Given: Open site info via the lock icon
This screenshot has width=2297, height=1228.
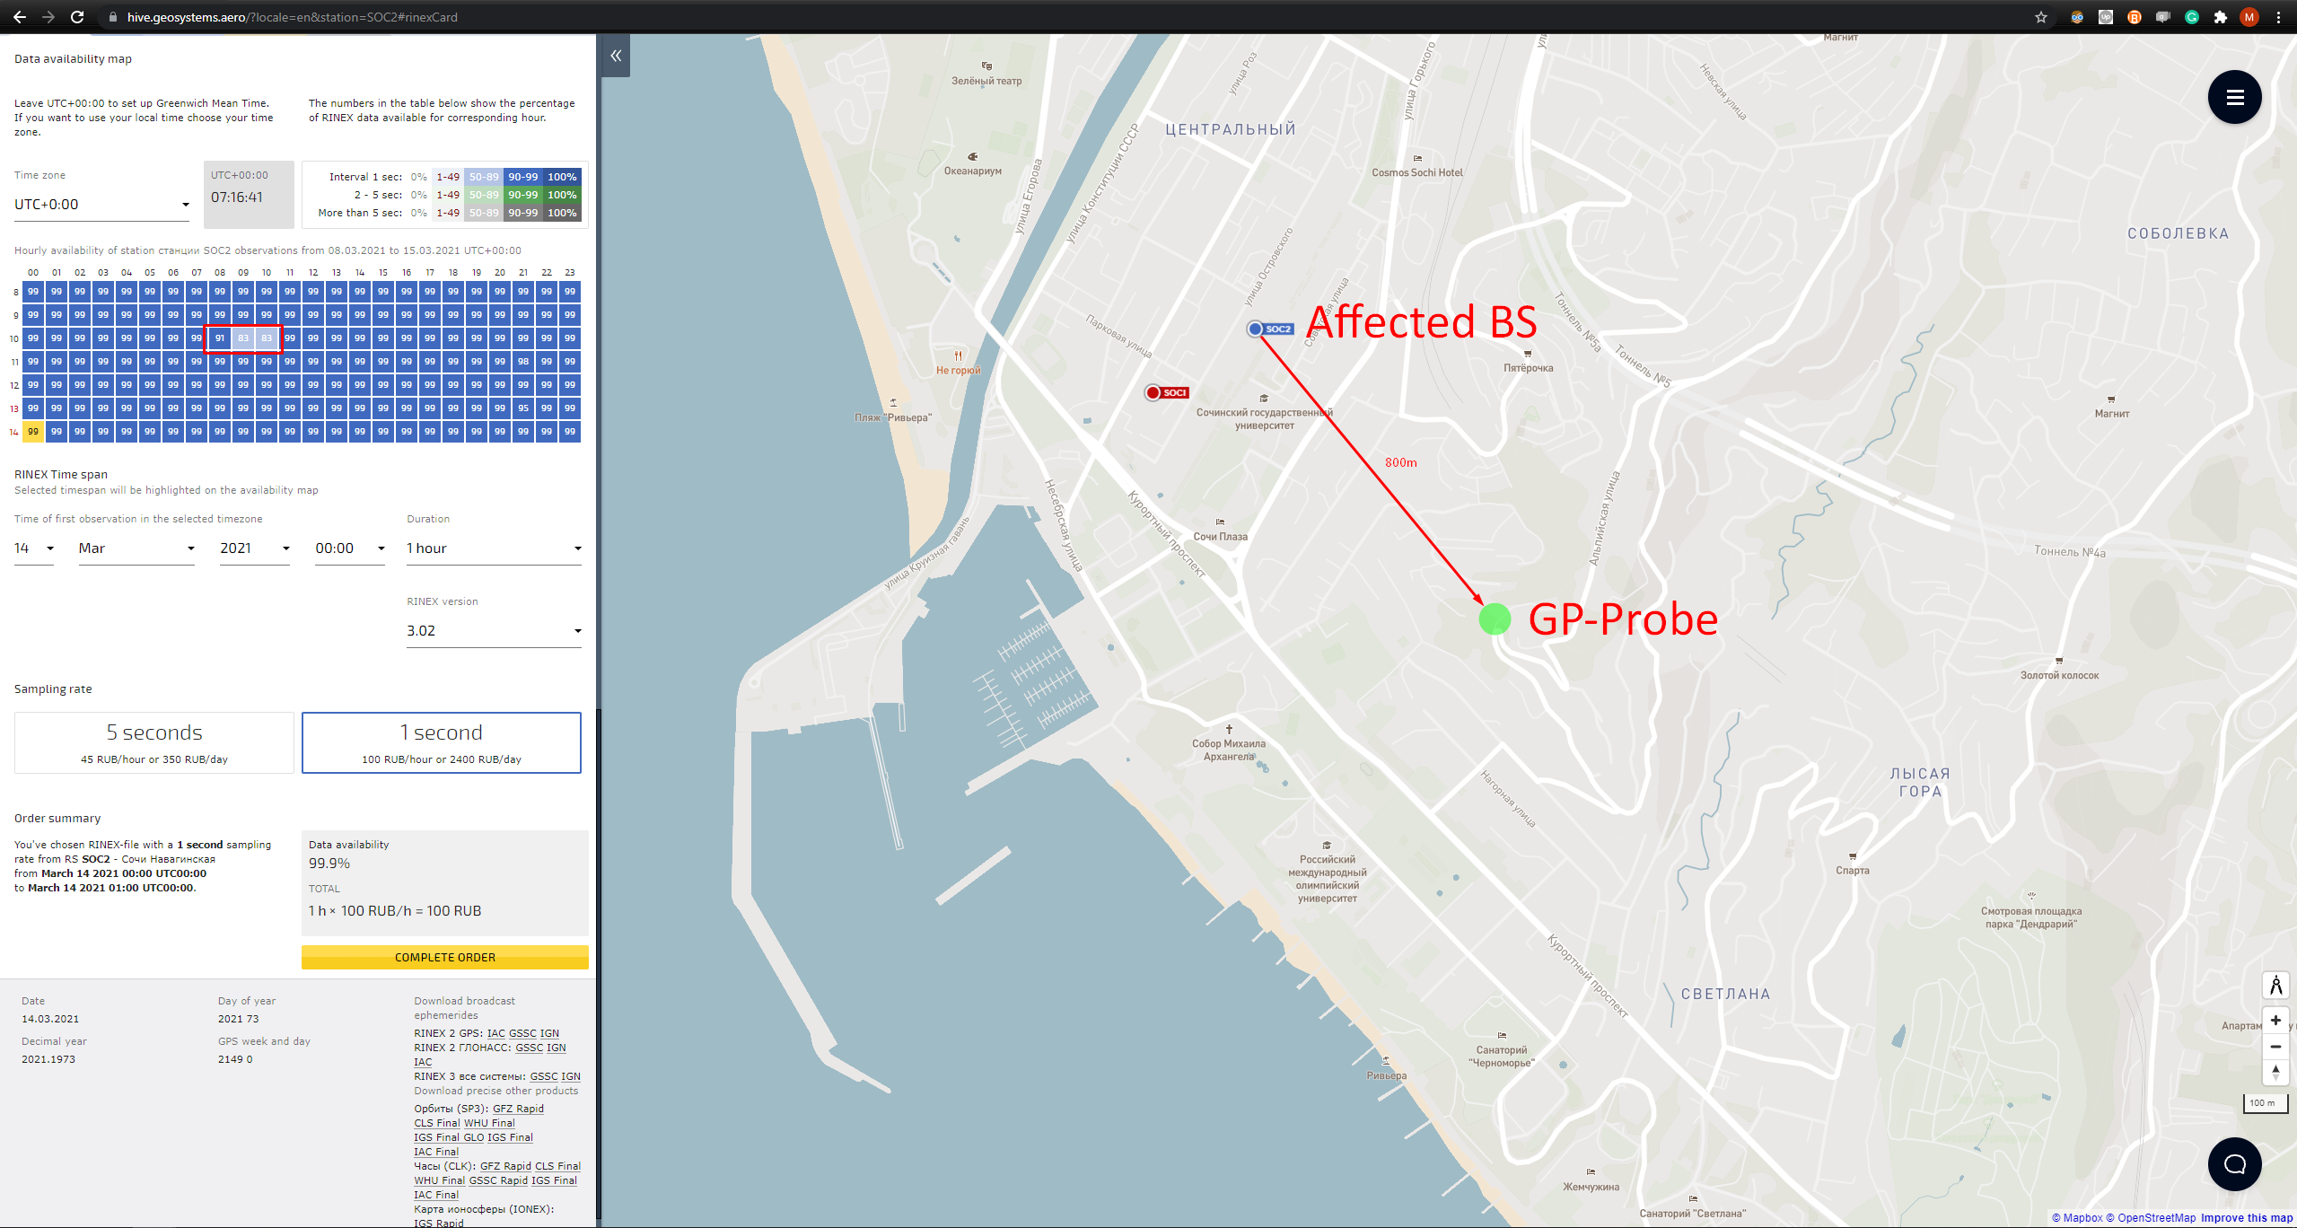Looking at the screenshot, I should click(112, 17).
